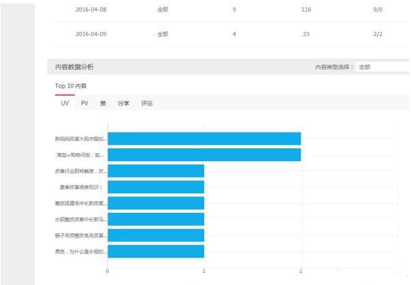Click the date cell 2016-04-08
411x285 pixels.
pyautogui.click(x=91, y=10)
